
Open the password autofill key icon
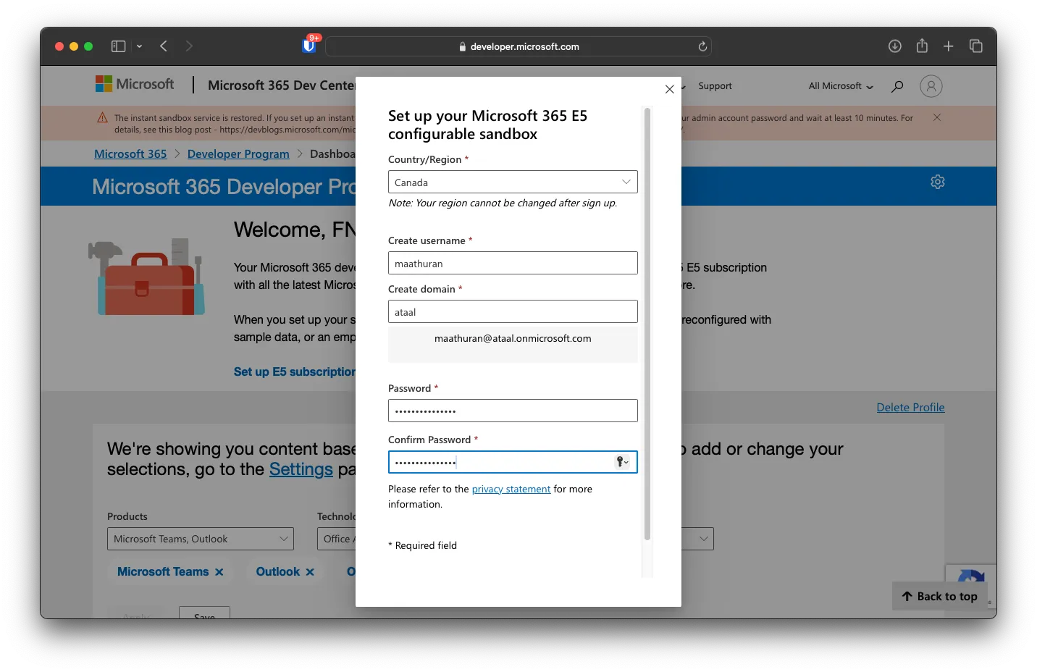(622, 462)
